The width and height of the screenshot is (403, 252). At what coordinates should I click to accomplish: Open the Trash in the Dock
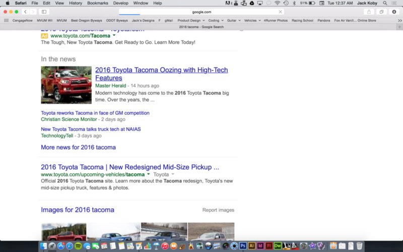pyautogui.click(x=359, y=246)
